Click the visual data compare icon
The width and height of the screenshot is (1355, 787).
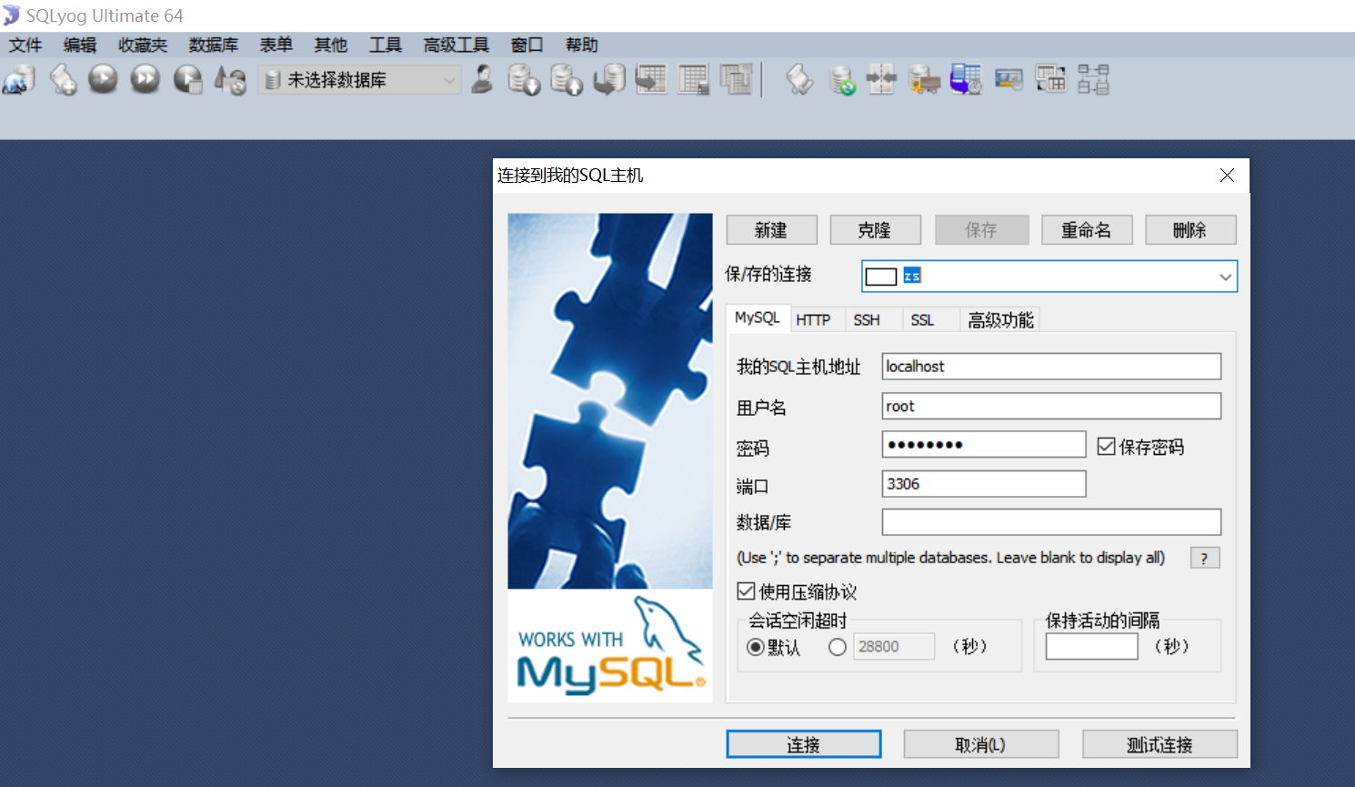click(x=1050, y=80)
